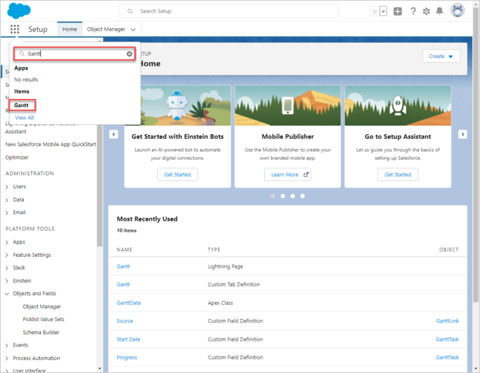Open the App Launcher grid icon
Image resolution: width=480 pixels, height=373 pixels.
coord(15,29)
